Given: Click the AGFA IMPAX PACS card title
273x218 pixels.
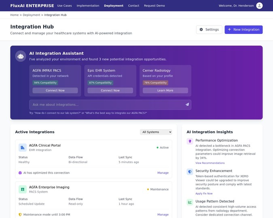Looking at the screenshot, I should (47, 70).
